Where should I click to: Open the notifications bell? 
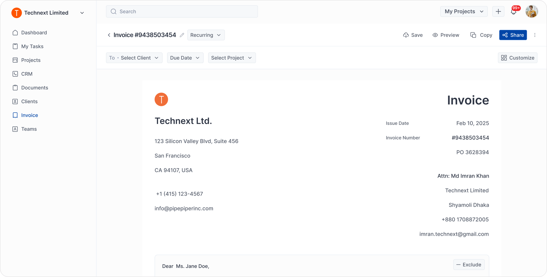513,12
